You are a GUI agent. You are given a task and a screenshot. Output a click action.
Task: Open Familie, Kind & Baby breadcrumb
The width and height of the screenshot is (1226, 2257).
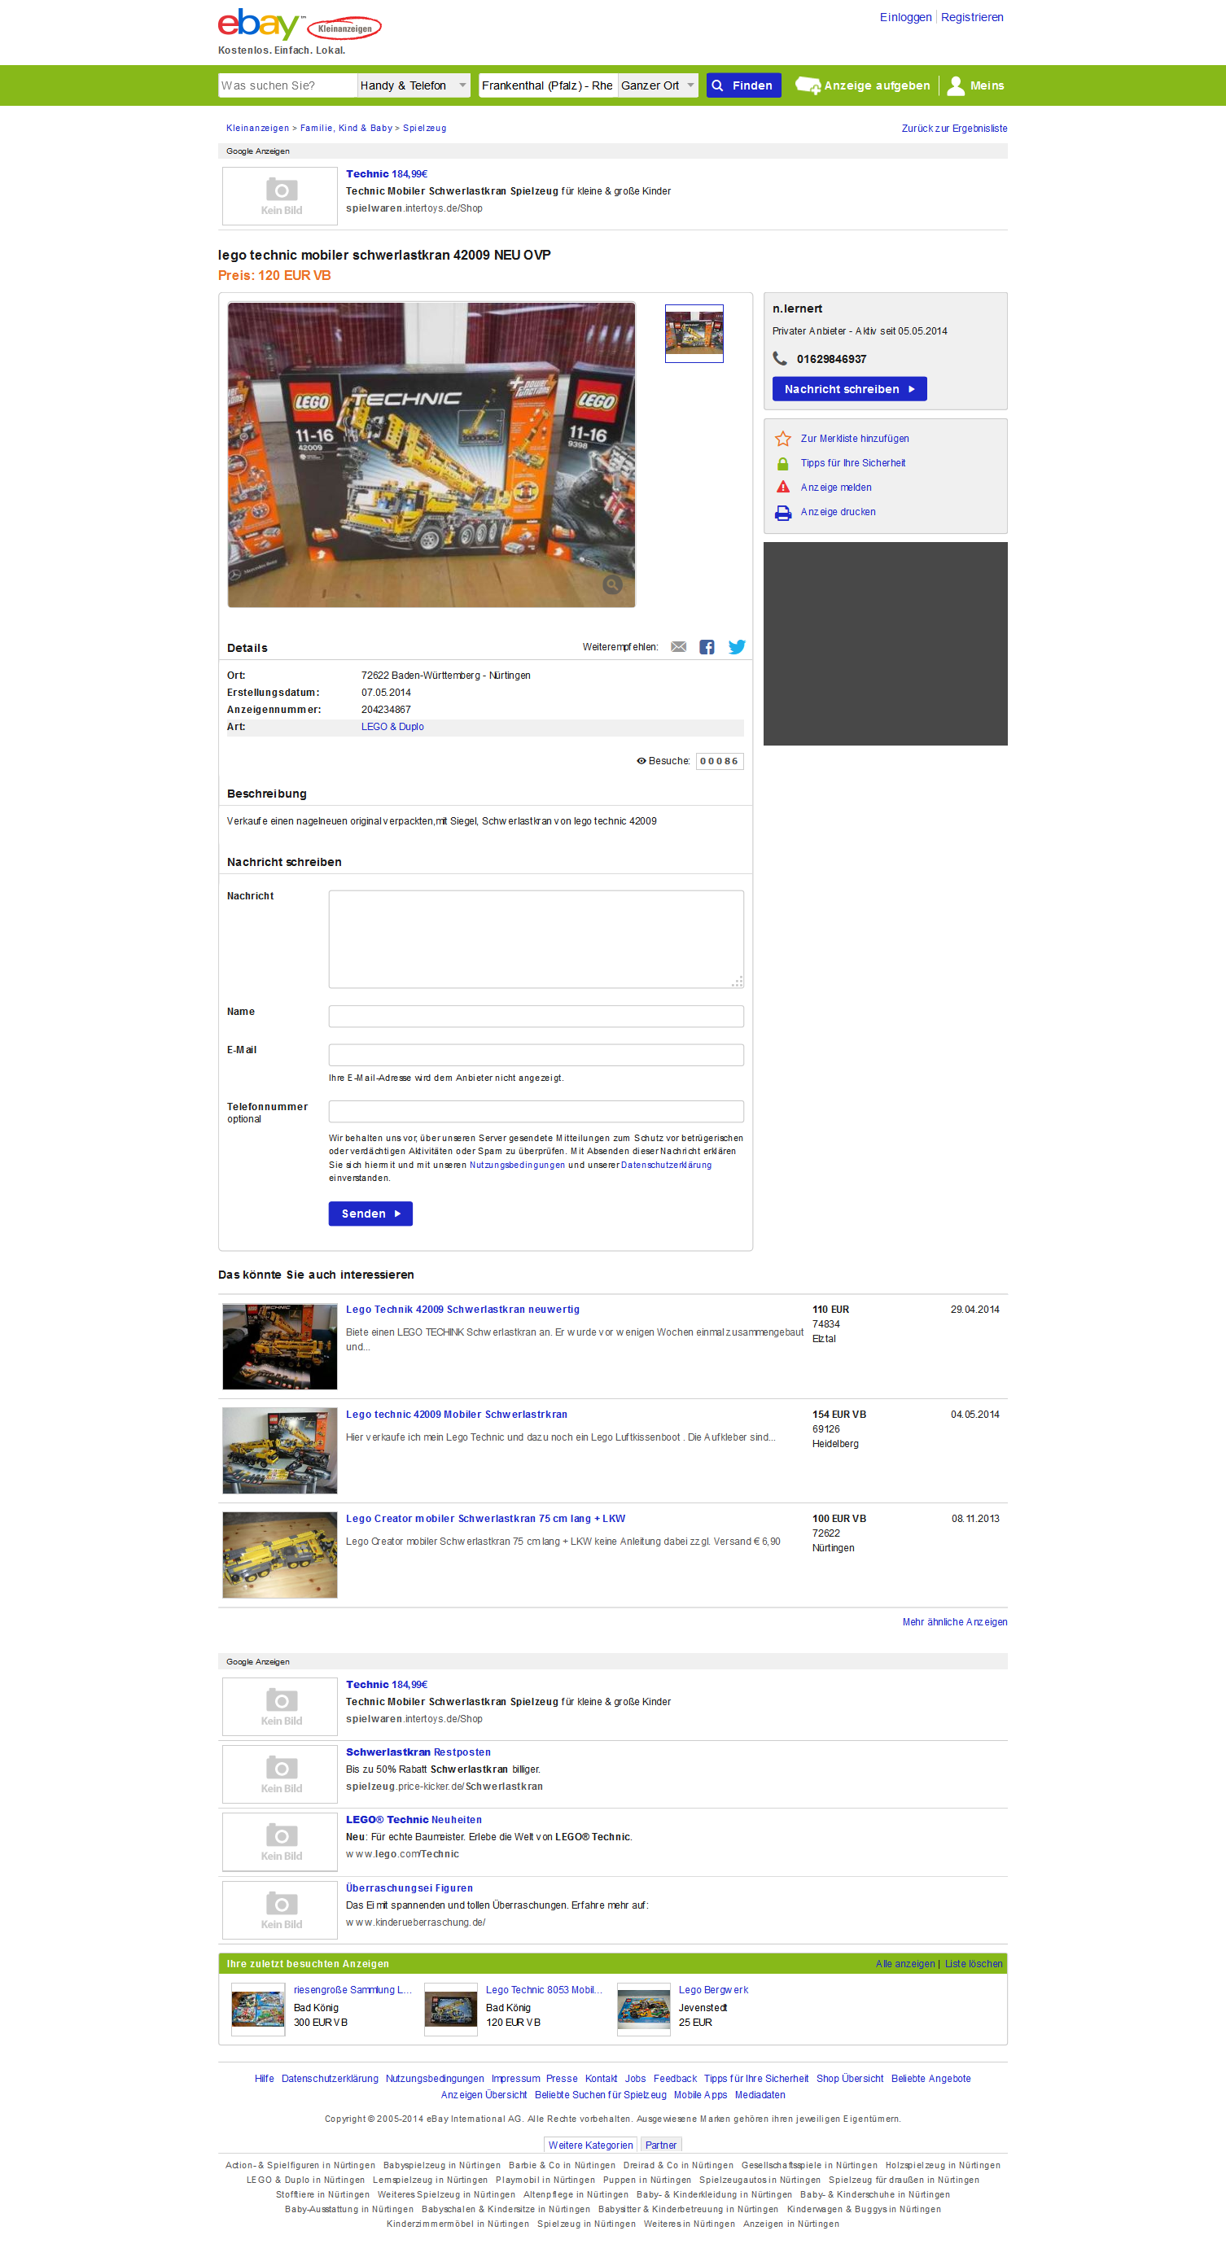click(x=346, y=128)
